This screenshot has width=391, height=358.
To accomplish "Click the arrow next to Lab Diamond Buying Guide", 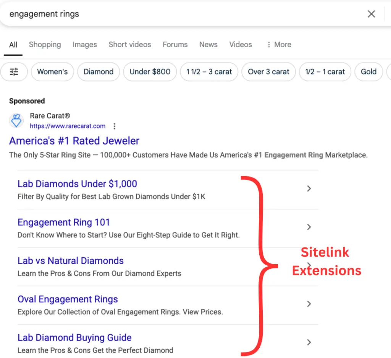I will pos(309,342).
